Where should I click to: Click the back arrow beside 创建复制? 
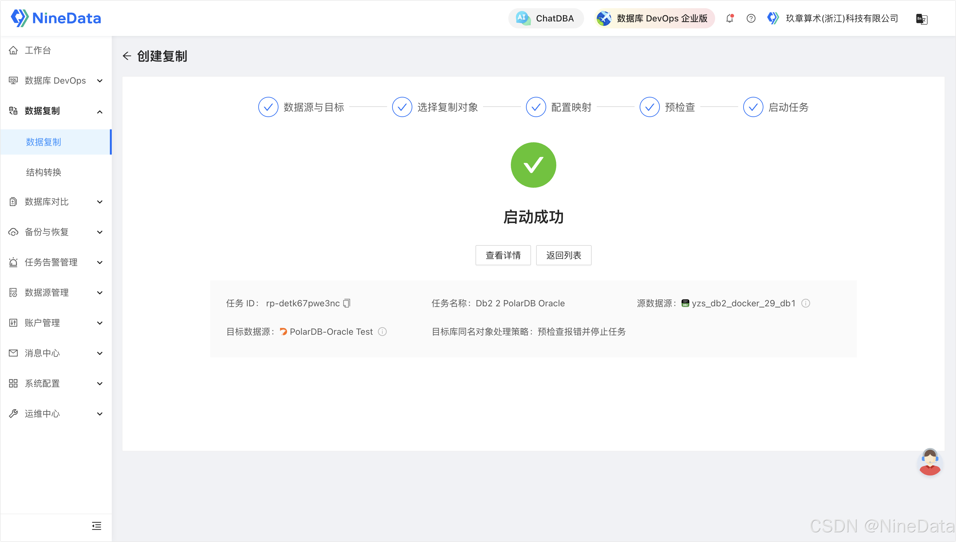127,56
